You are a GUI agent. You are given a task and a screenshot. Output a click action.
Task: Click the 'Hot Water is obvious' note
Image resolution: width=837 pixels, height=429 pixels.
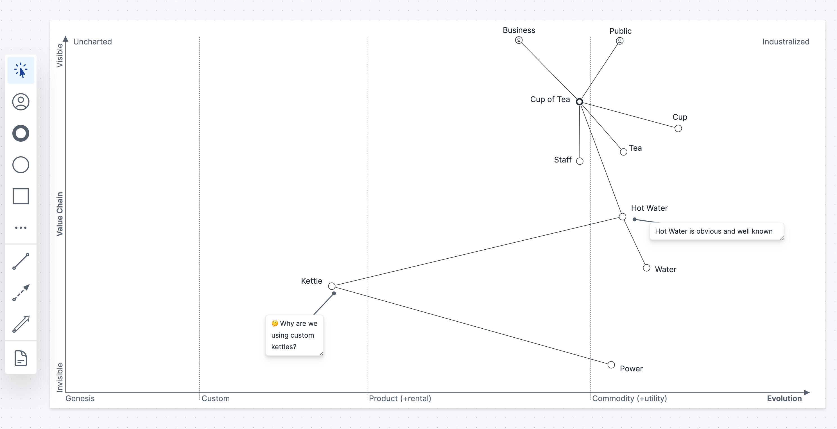point(714,231)
